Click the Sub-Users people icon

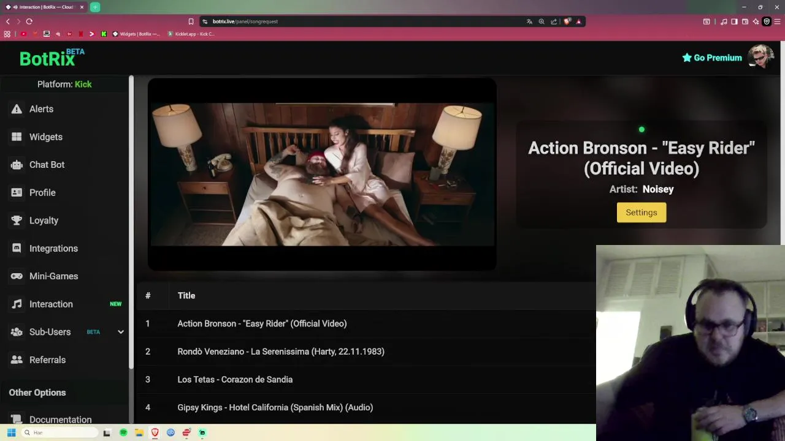pyautogui.click(x=17, y=332)
